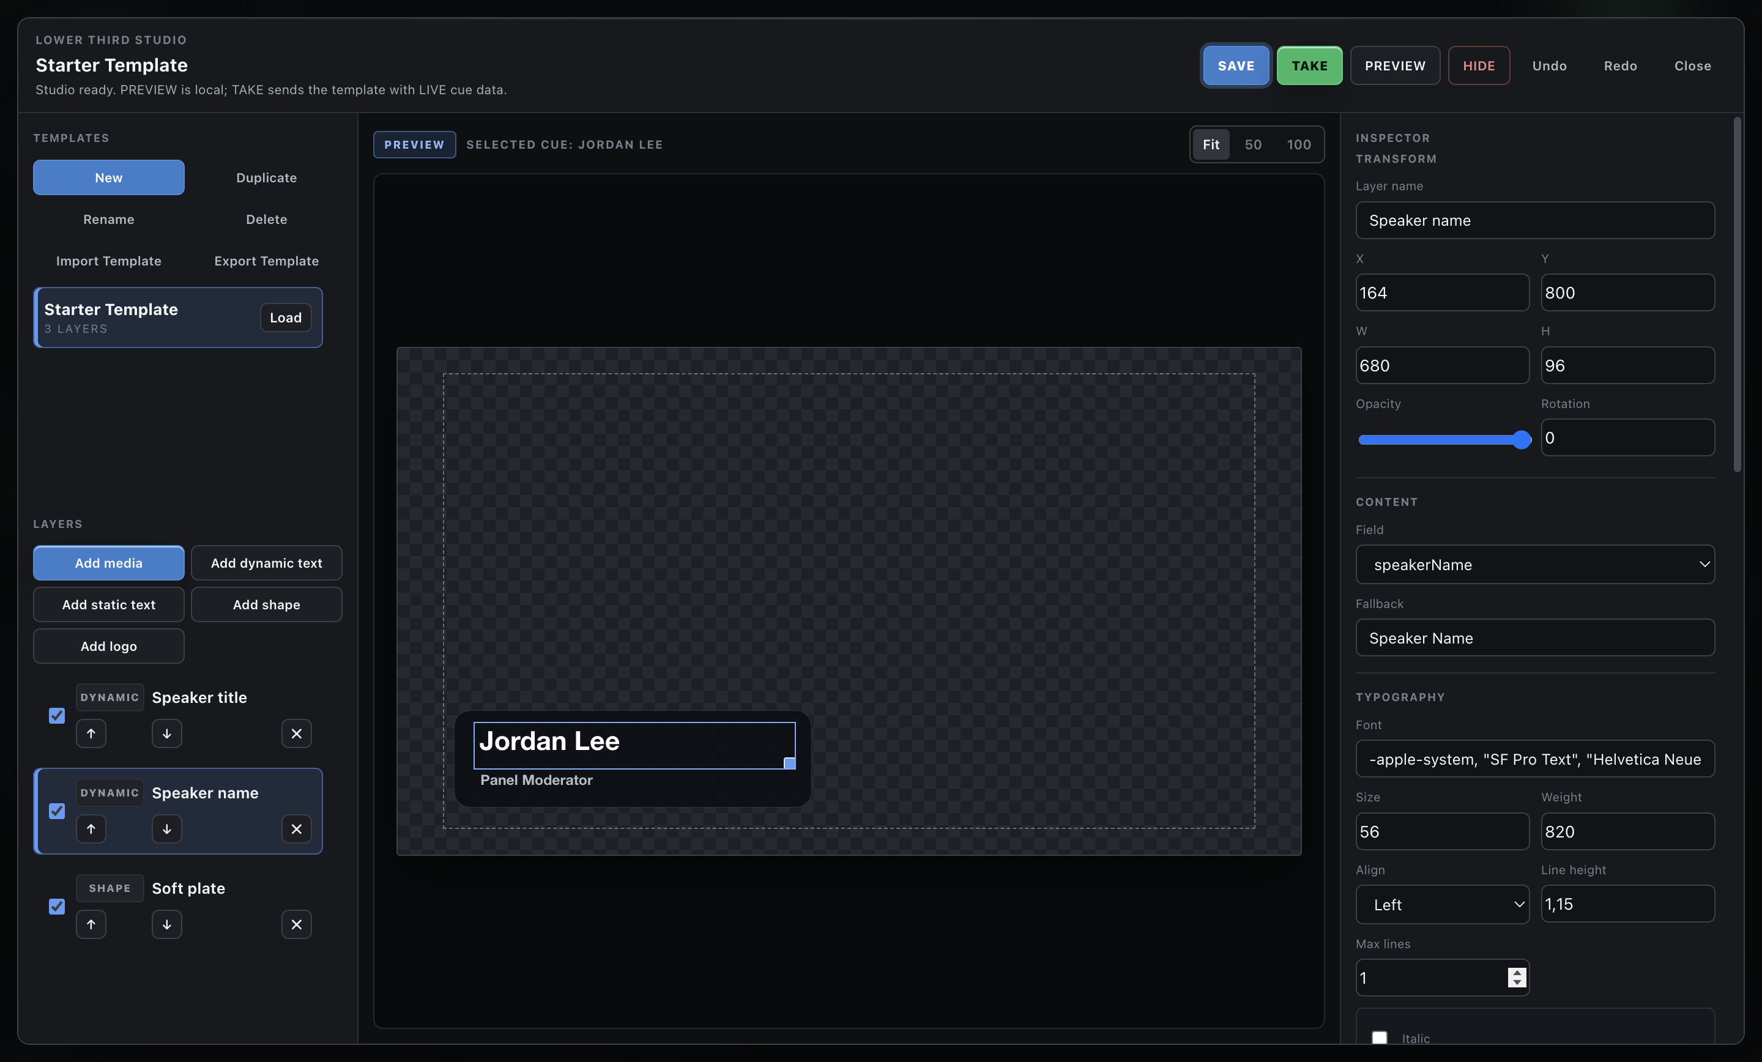Adjust the Opacity slider
Screen dimensions: 1762x1062
coord(1443,439)
